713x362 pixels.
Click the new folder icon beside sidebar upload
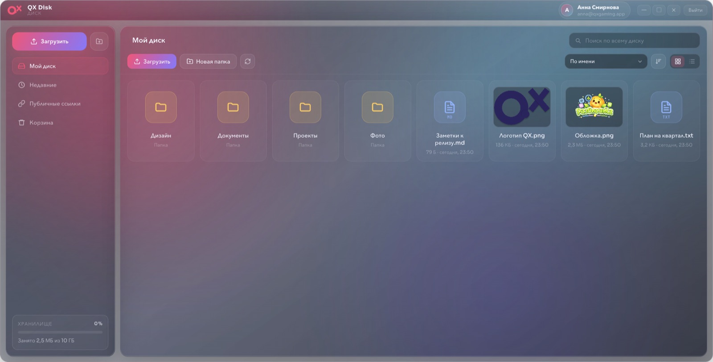click(99, 41)
